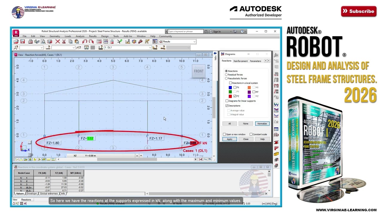The image size is (383, 215).
Task: Click the red FZ color swatch
Action: click(x=230, y=96)
